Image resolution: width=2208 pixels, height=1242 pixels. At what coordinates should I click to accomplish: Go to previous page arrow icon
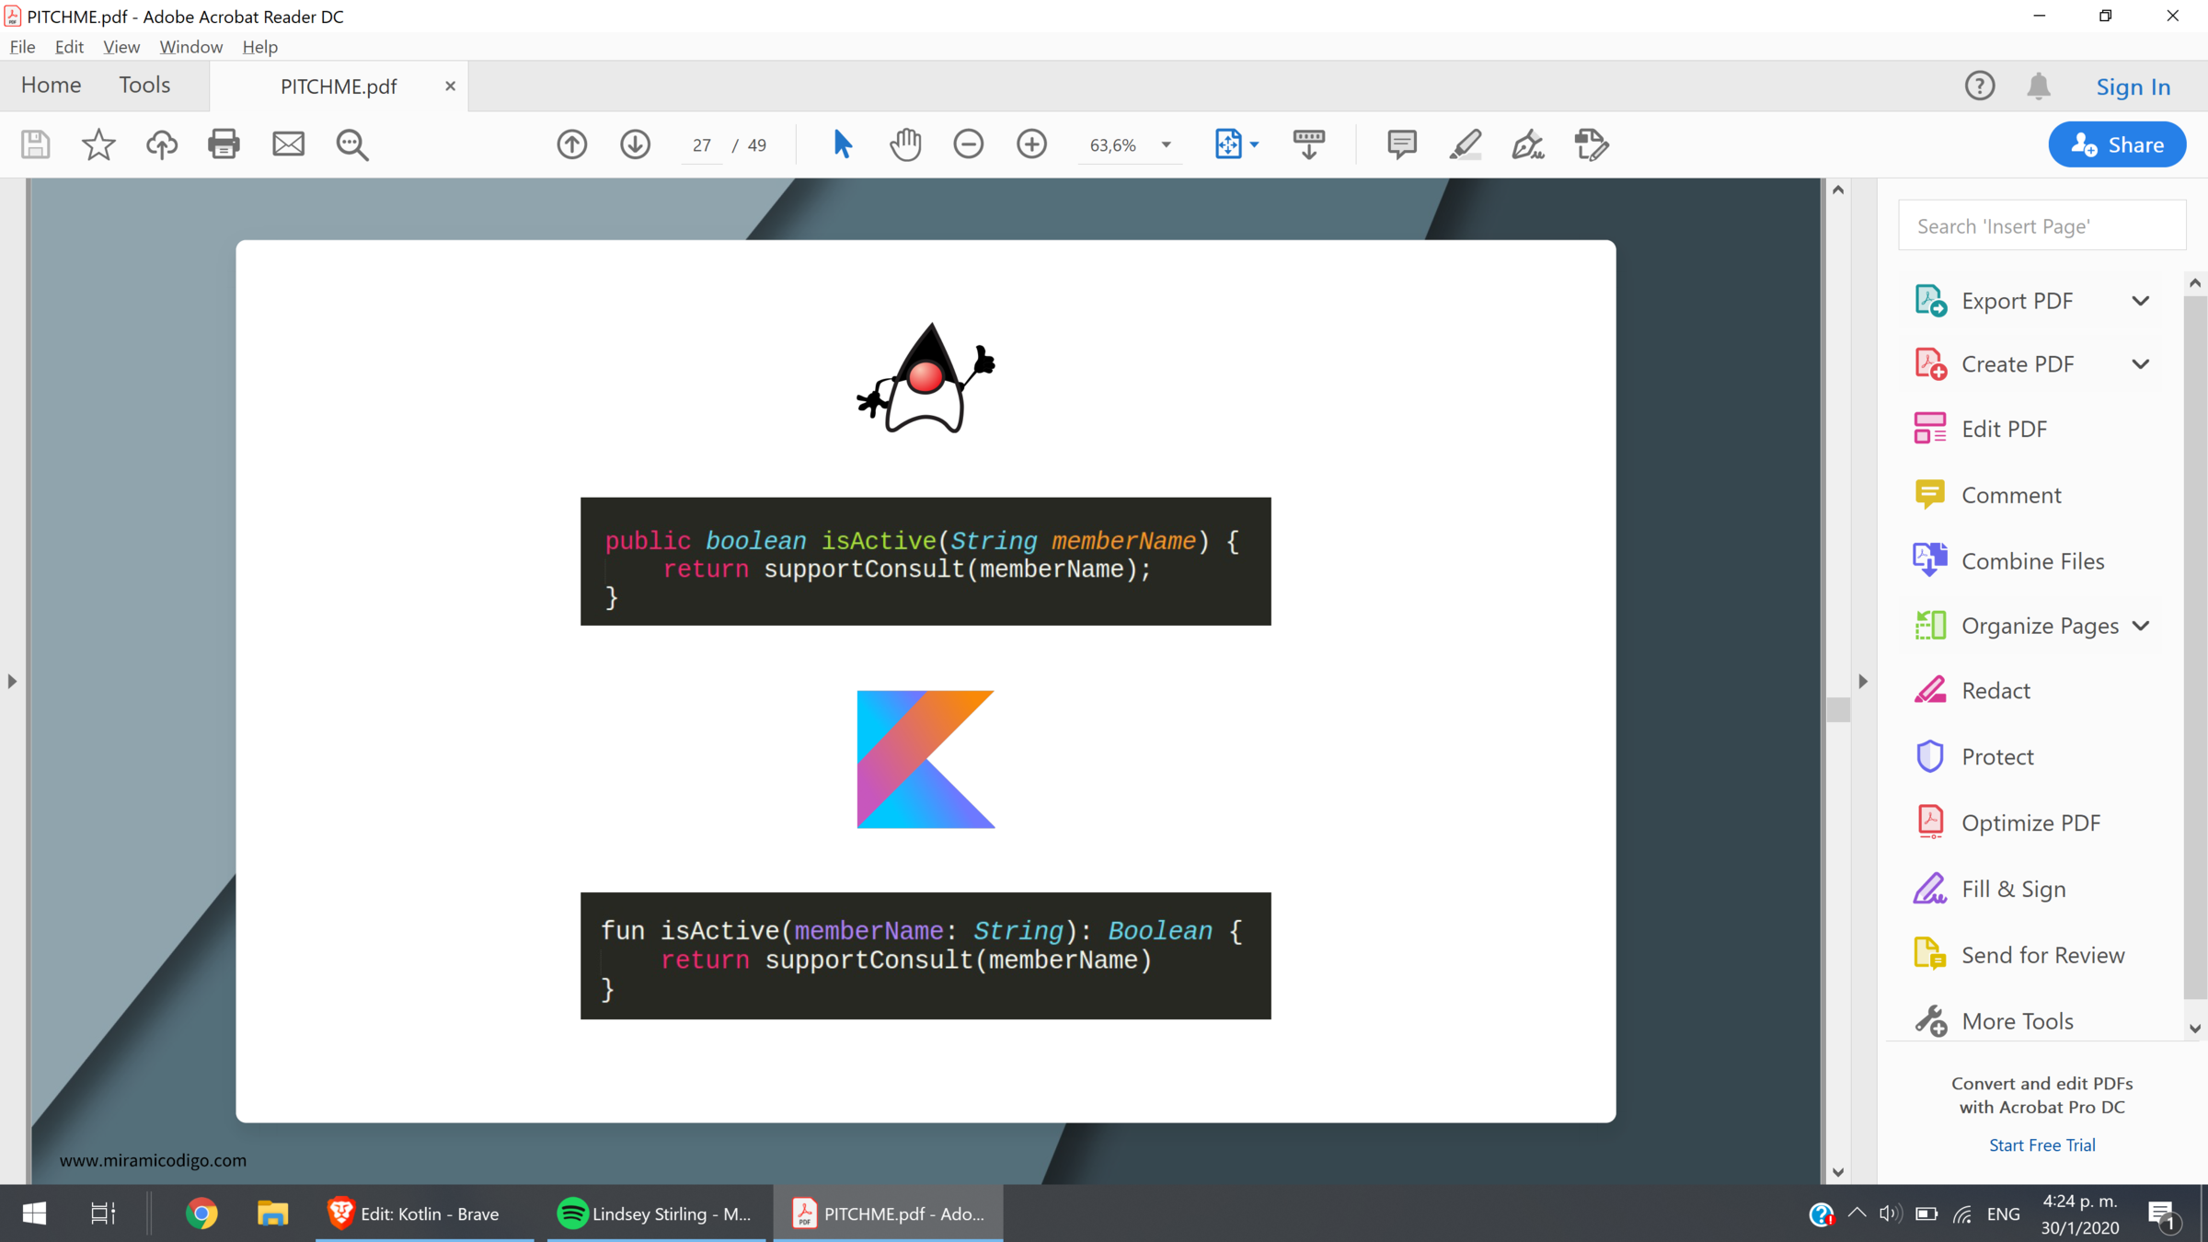[x=571, y=144]
